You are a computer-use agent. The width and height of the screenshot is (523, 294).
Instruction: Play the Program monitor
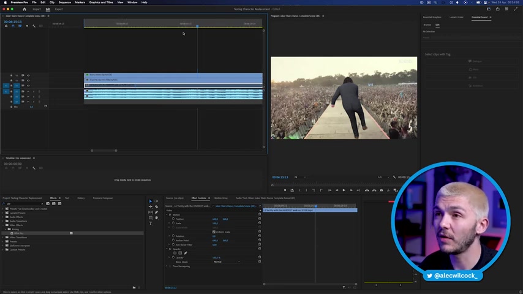[x=344, y=190]
